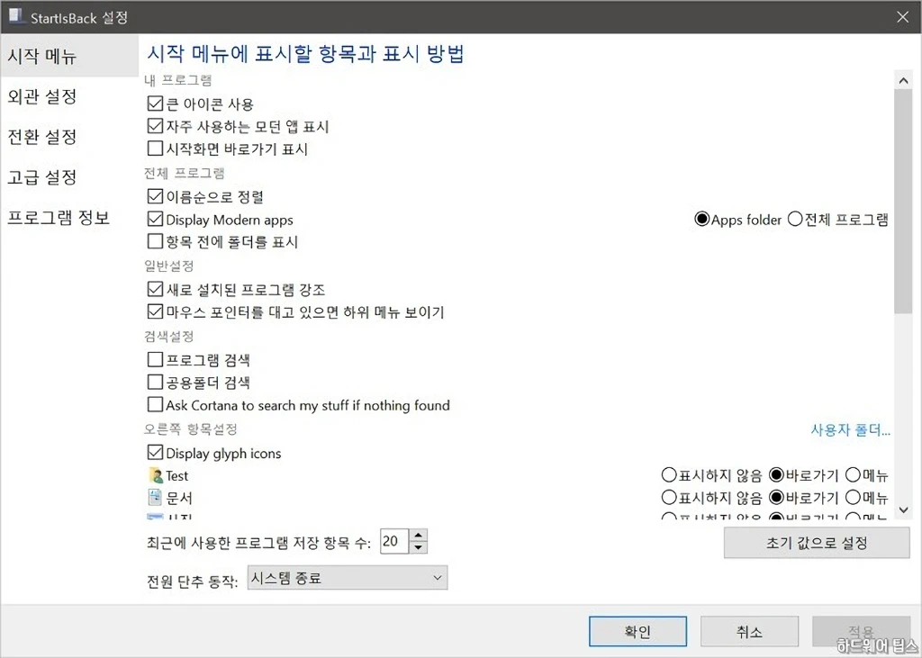Click the 내 프로그램 section heading
Viewport: 922px width, 658px height.
point(178,80)
